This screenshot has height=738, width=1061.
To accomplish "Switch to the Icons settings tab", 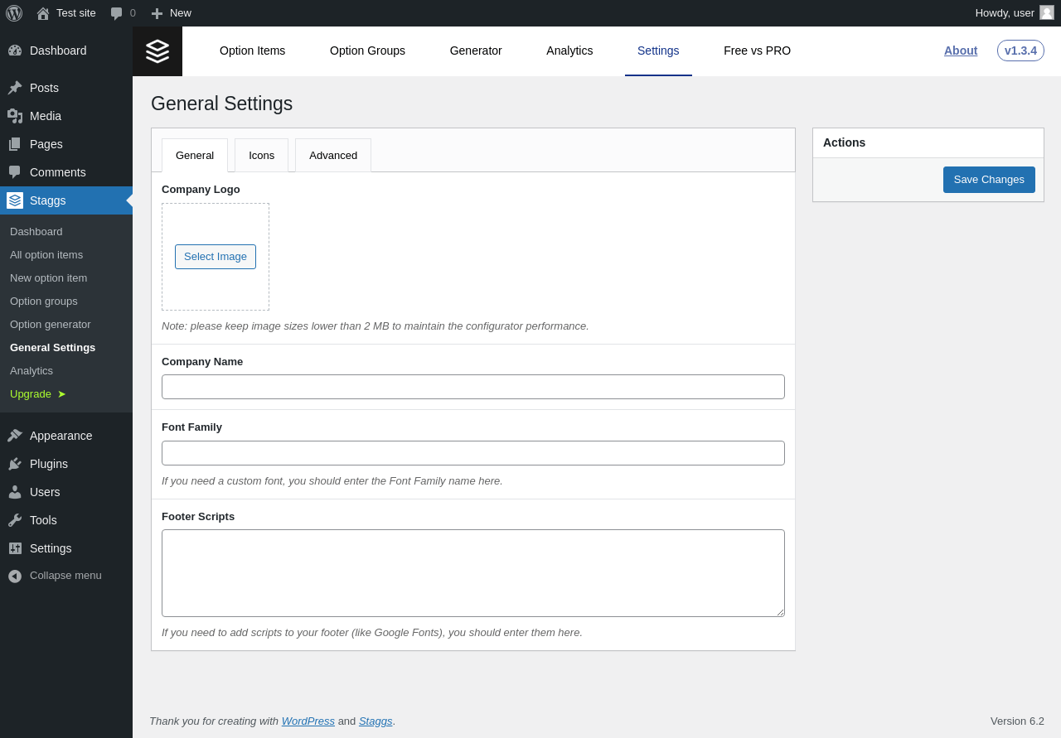I will [x=261, y=155].
